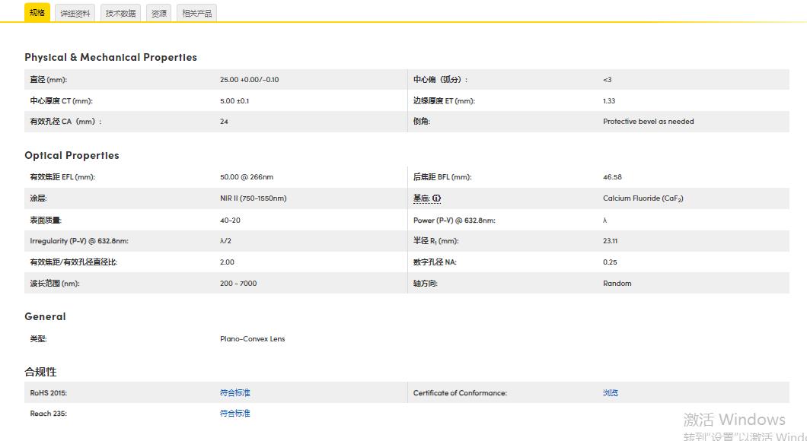Click the NIR II (750-1550nm) coating value

(x=253, y=198)
